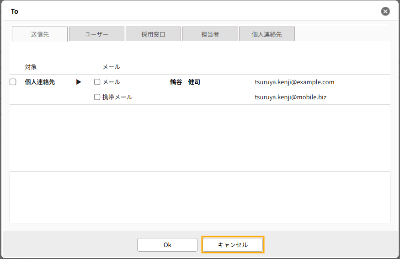
Task: Go to the 担当者 tab
Action: (x=210, y=34)
